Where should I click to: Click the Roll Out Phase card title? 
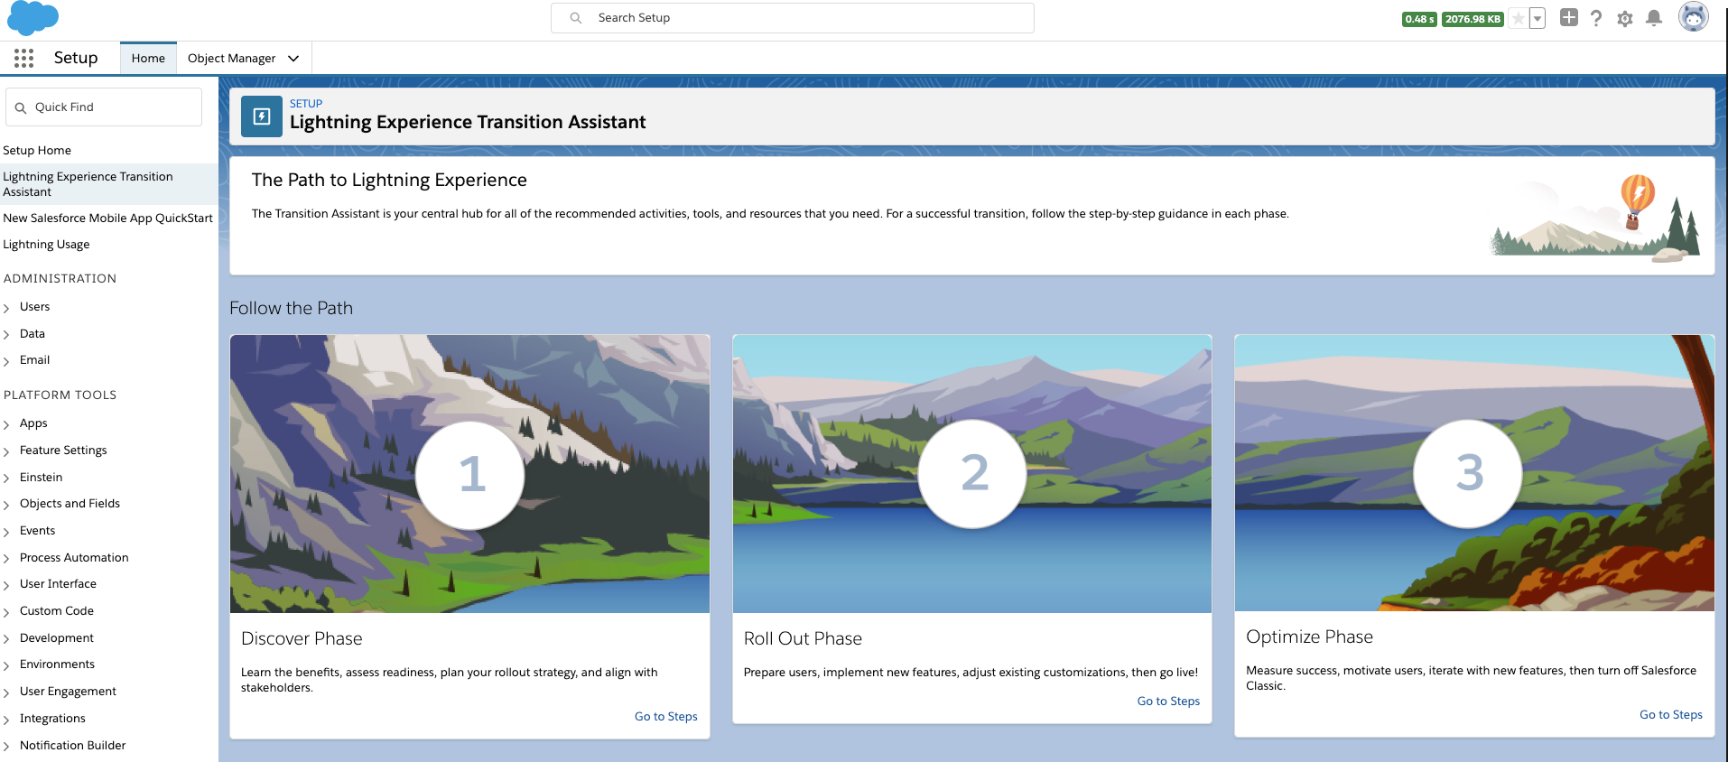tap(803, 639)
